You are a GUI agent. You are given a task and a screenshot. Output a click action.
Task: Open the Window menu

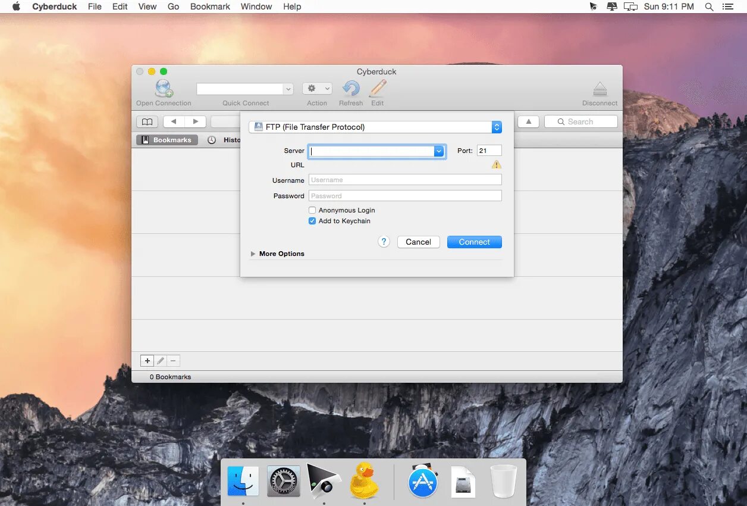(x=256, y=7)
